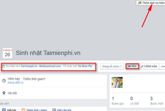This screenshot has height=111, width=165.
Task: Click the BÀI VIẾT section heading
Action: click(x=4, y=104)
